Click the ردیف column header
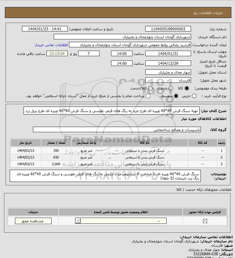 pyautogui.click(x=222, y=143)
